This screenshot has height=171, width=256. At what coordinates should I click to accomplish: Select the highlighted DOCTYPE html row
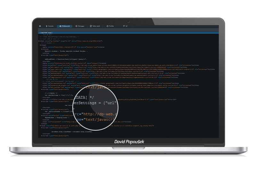pos(128,33)
